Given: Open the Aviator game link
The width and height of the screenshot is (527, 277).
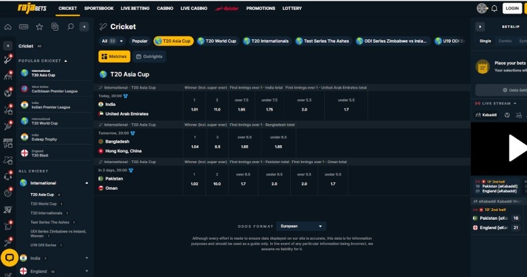Looking at the screenshot, I should pos(227,9).
